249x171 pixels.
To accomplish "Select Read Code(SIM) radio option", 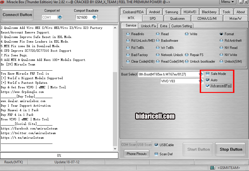I will coord(170,61).
